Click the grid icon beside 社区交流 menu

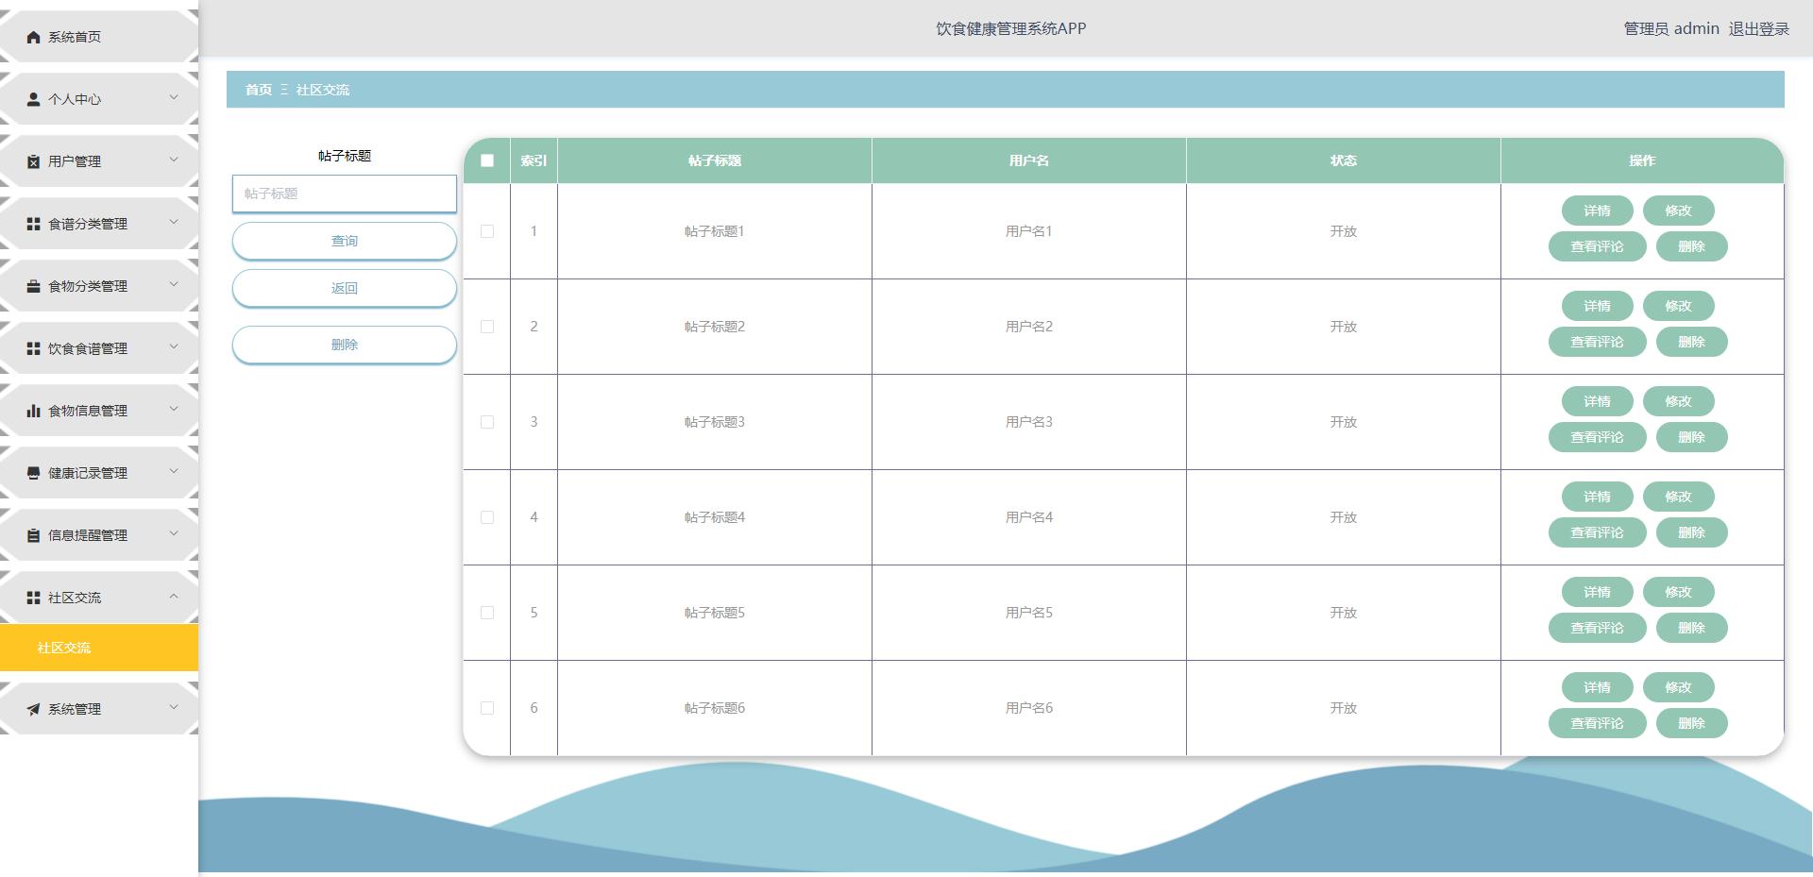pos(34,598)
